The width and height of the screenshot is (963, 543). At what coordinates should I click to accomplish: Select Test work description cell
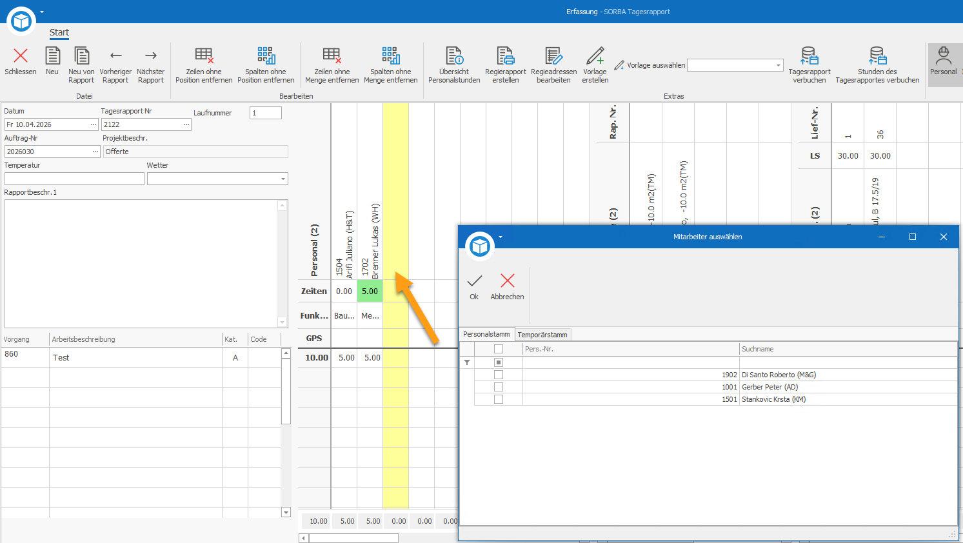pos(135,357)
